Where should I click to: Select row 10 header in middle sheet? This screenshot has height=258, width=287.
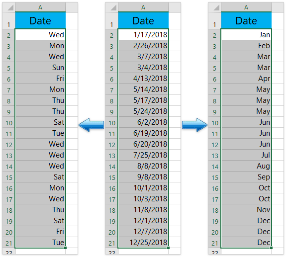(x=111, y=122)
